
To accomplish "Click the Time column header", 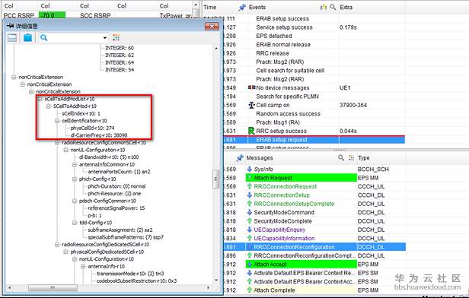I will point(210,7).
